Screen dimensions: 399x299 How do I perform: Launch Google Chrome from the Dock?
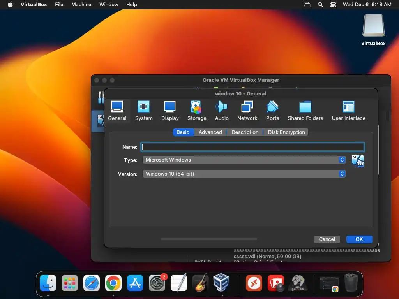pos(113,283)
